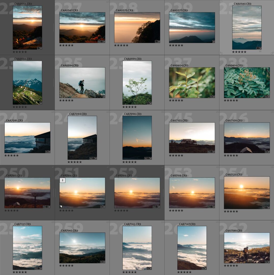Click the color label swatch under _C4A0580.CR3
The height and width of the screenshot is (275, 274).
[x=260, y=51]
